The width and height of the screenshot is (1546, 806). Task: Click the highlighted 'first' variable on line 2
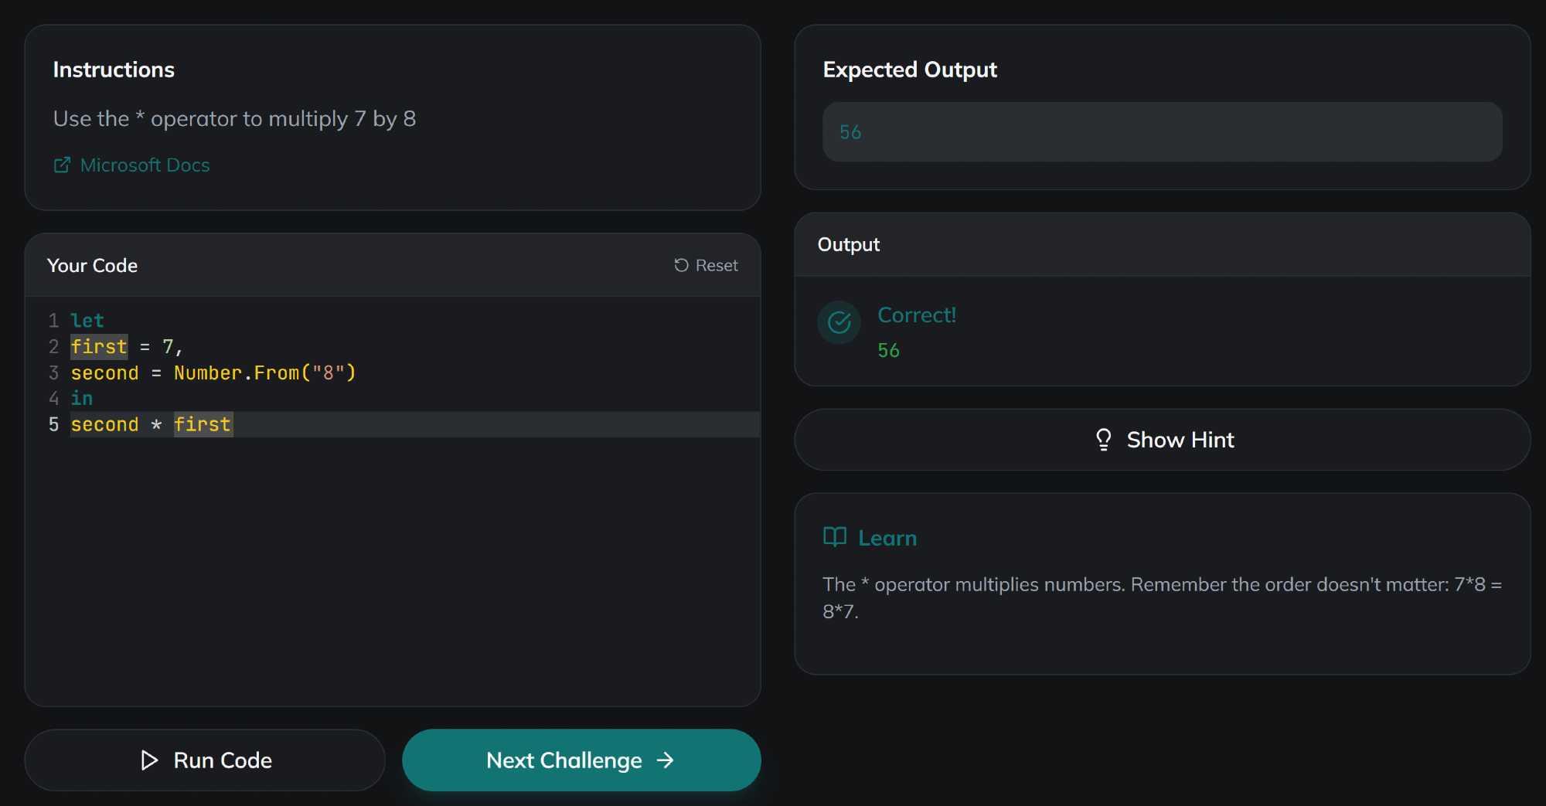click(99, 347)
